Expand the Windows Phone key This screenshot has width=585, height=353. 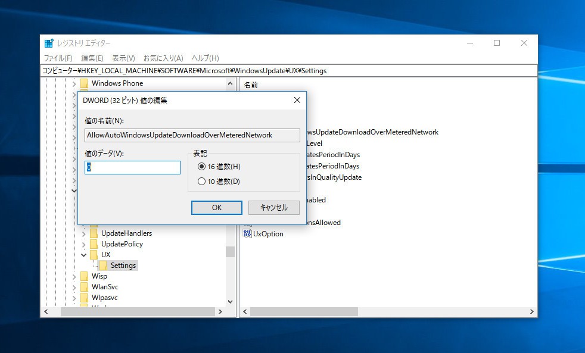point(74,84)
